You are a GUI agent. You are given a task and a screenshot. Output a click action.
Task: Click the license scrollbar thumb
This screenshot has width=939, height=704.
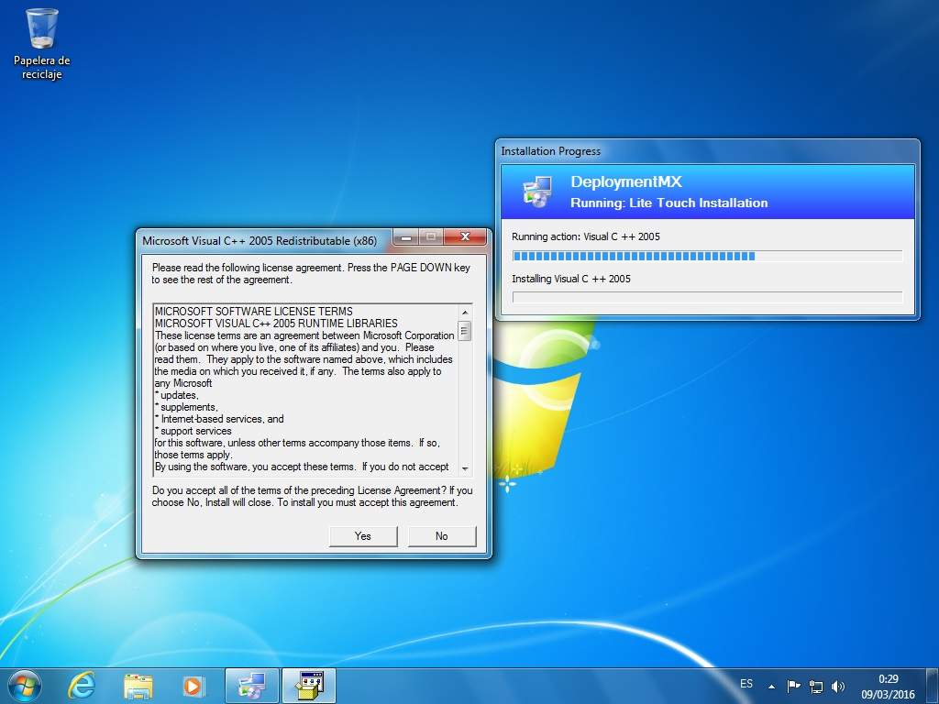point(465,331)
